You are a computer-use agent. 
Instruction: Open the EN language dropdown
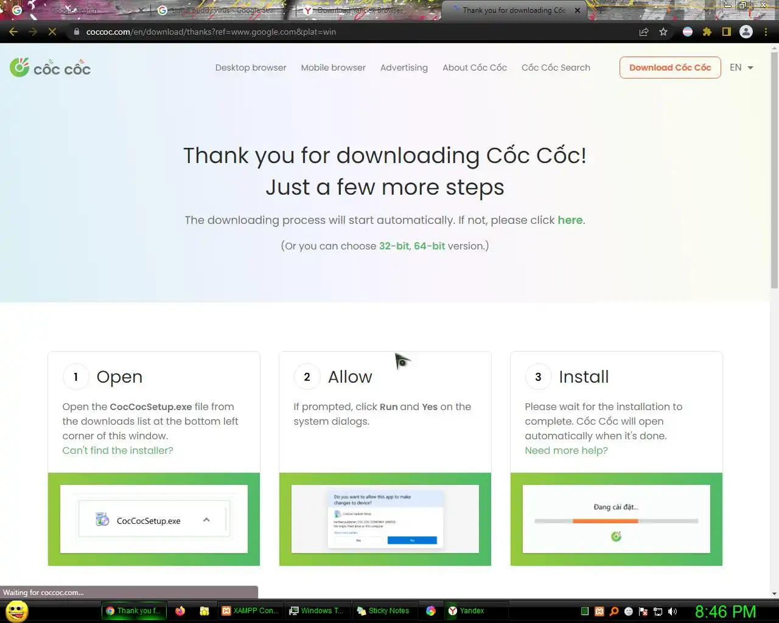[741, 68]
